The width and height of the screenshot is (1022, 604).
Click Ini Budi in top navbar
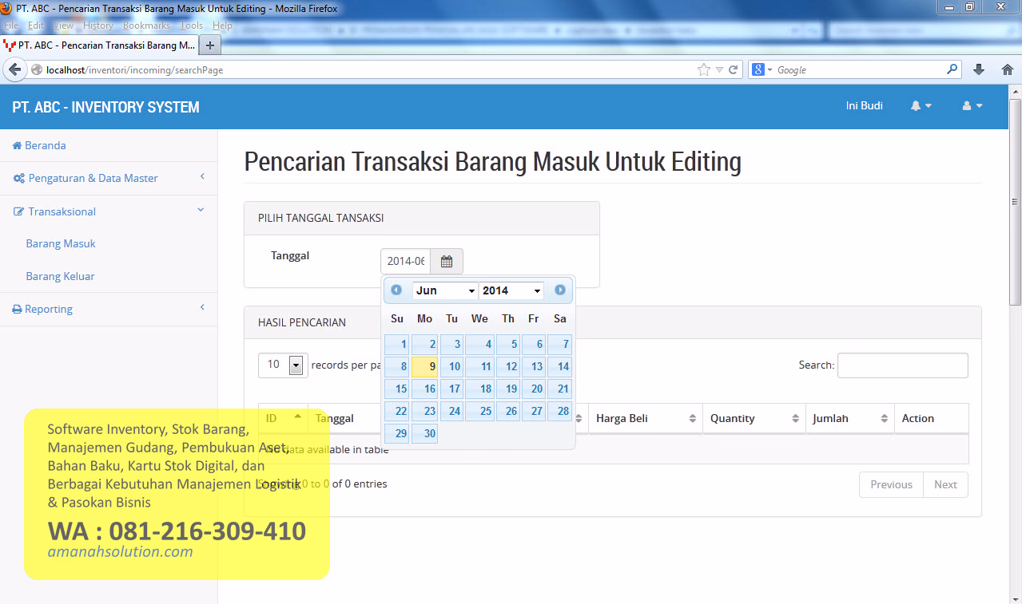[865, 105]
